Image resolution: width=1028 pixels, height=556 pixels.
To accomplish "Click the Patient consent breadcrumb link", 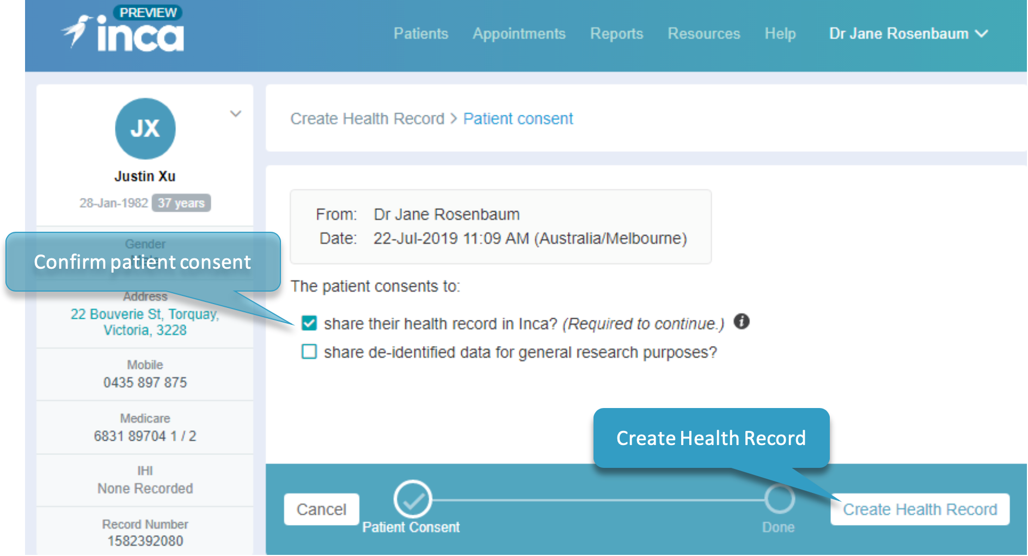I will click(518, 119).
